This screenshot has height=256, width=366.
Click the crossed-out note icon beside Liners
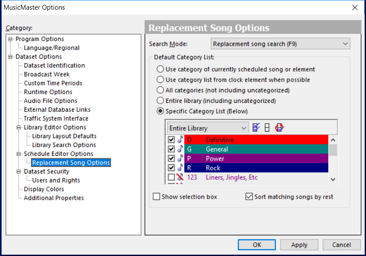(x=180, y=177)
